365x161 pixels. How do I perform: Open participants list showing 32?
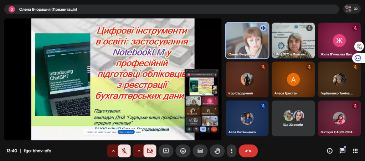[351, 9]
